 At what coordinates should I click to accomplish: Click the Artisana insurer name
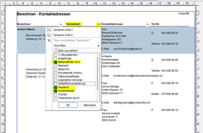click(x=107, y=56)
